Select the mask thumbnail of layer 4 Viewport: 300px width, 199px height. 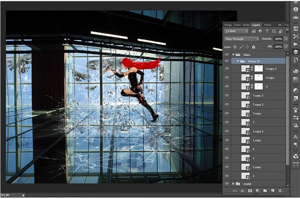[x=258, y=86]
